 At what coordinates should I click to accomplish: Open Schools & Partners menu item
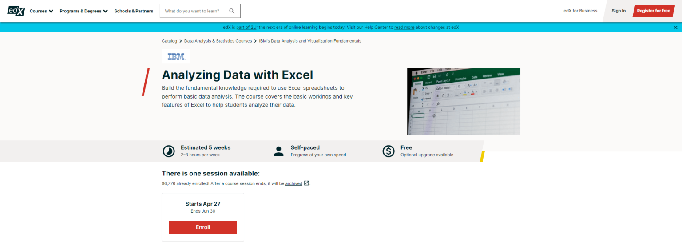click(134, 11)
